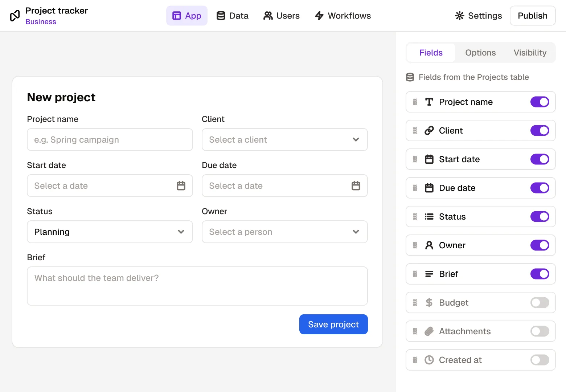Open the Users tab
The height and width of the screenshot is (392, 566).
coord(282,16)
